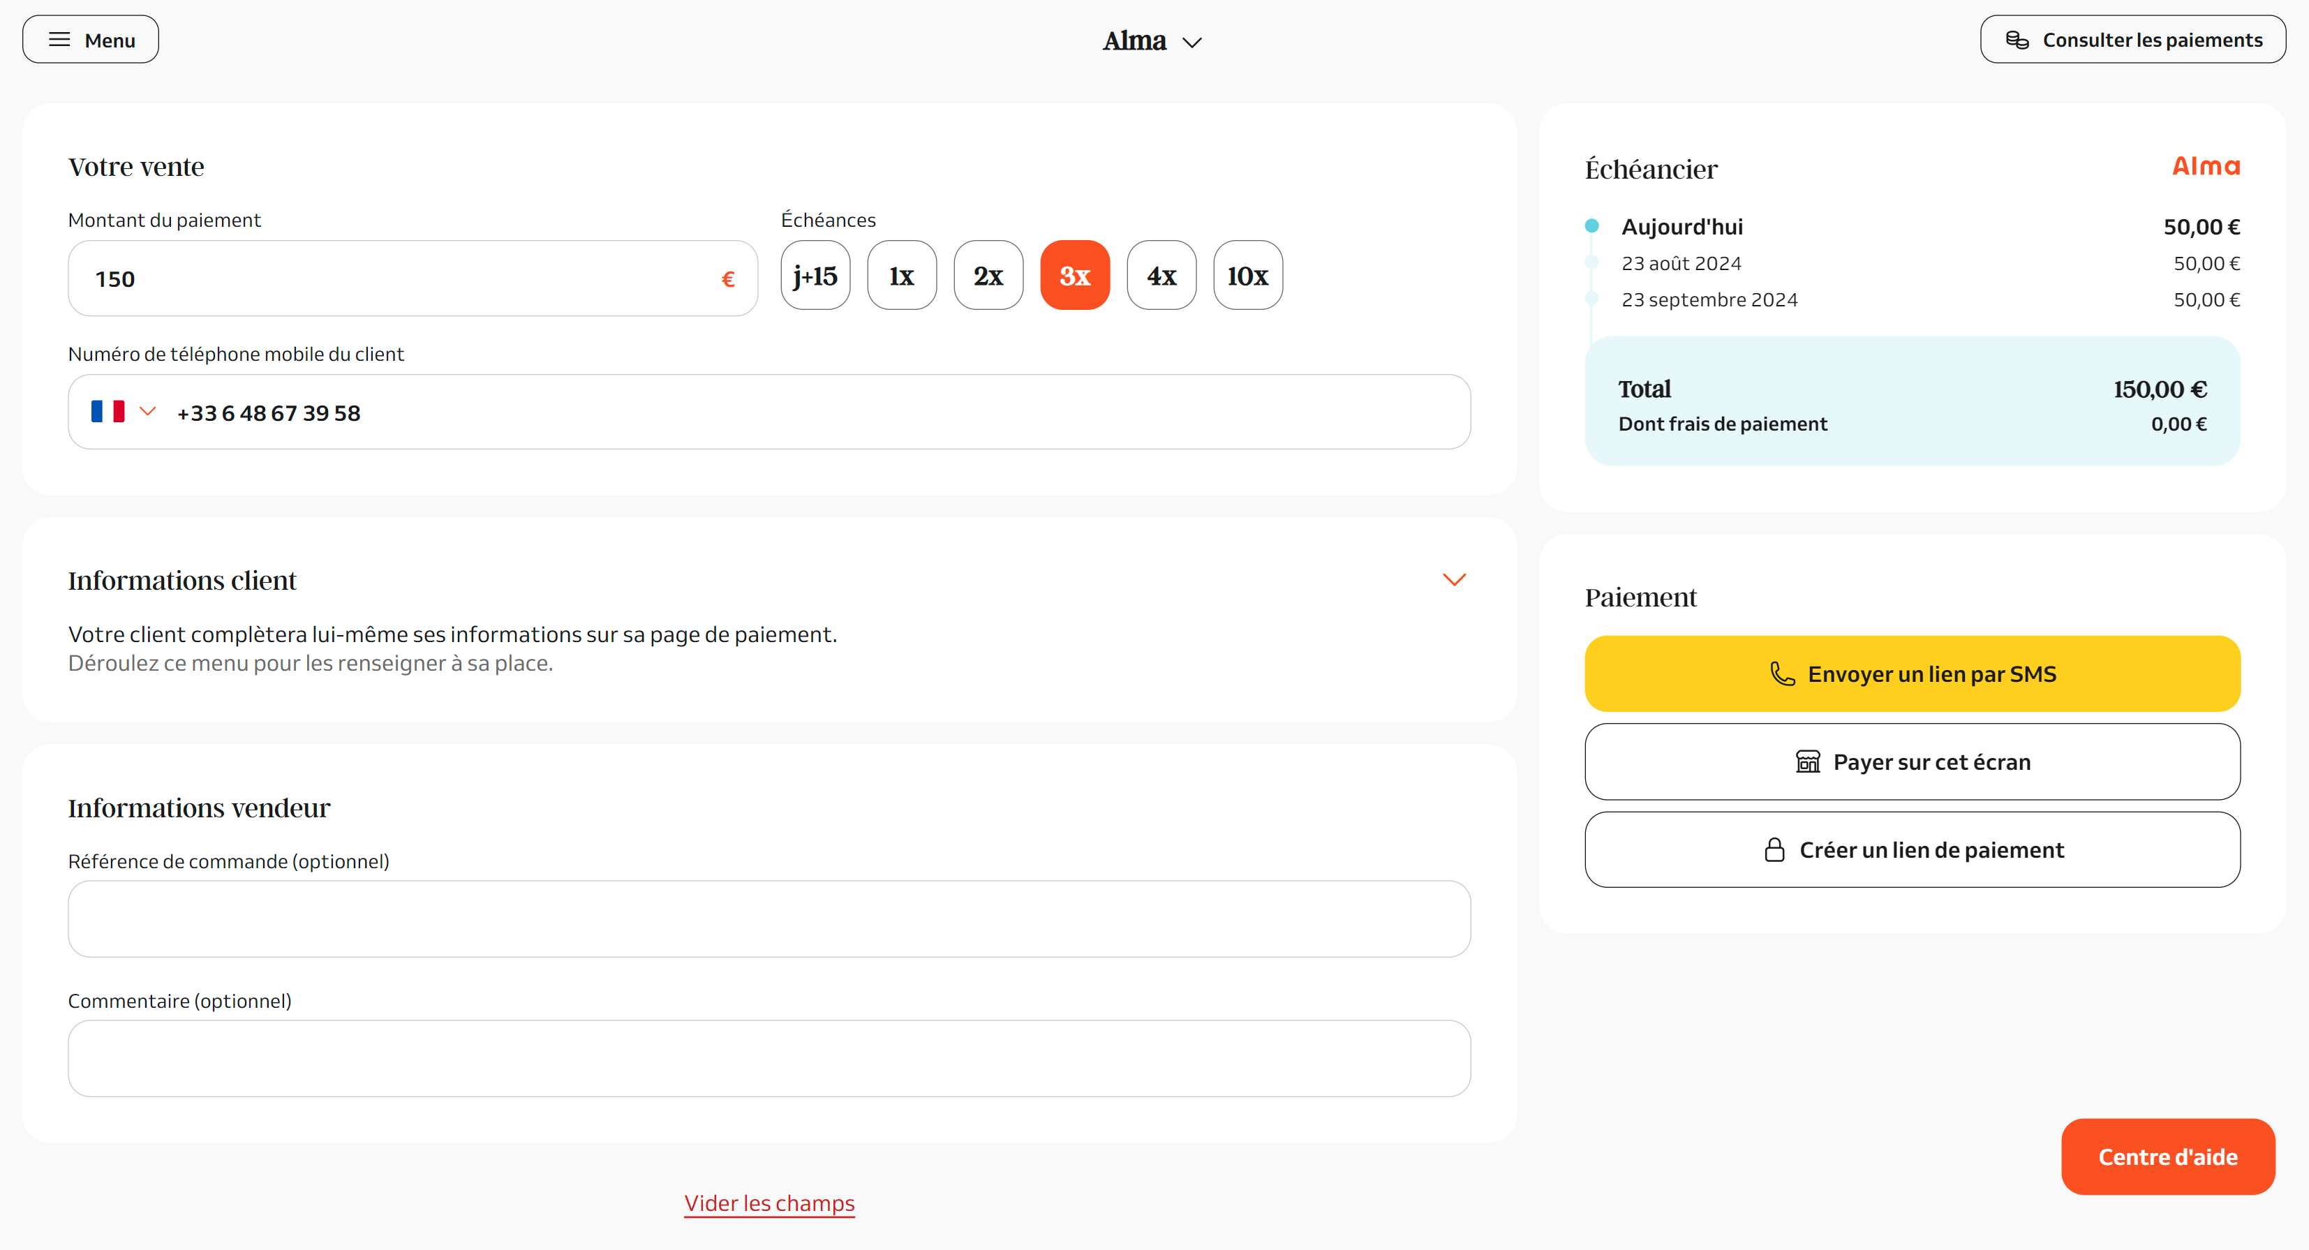Click the Alma logo in the Échéancier panel
This screenshot has height=1250, width=2309.
(x=2206, y=166)
